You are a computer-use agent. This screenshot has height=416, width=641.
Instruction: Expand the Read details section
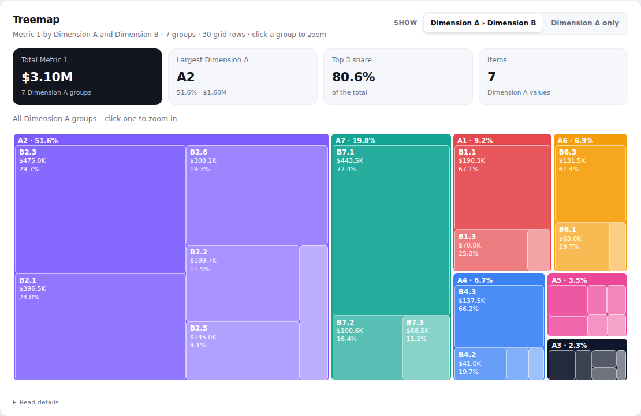click(36, 402)
